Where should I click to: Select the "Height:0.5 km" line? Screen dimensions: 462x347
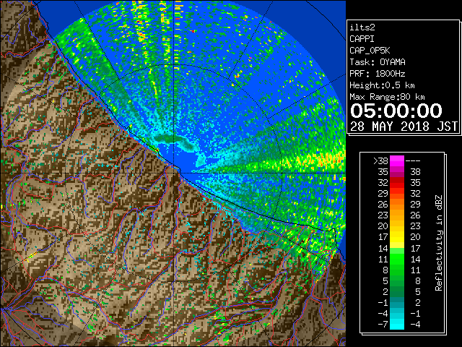coord(382,85)
